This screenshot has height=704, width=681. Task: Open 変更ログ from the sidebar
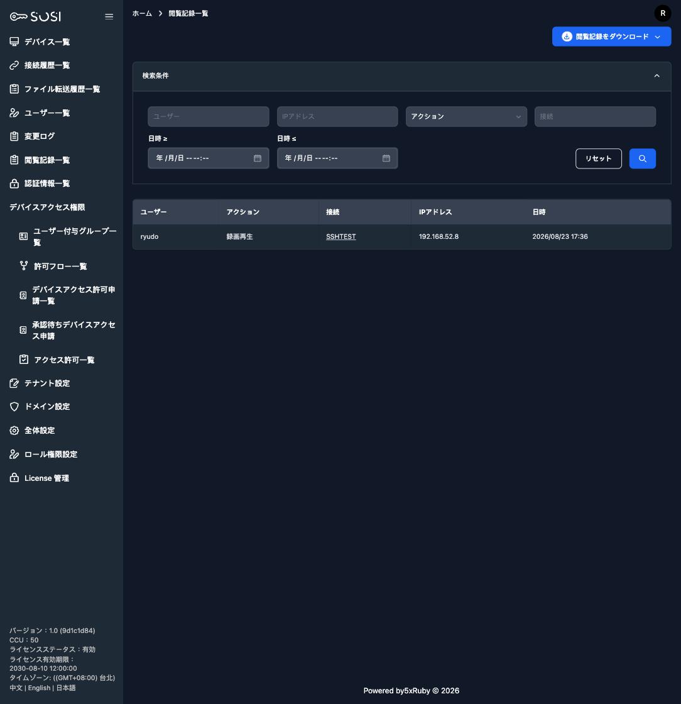pyautogui.click(x=40, y=136)
